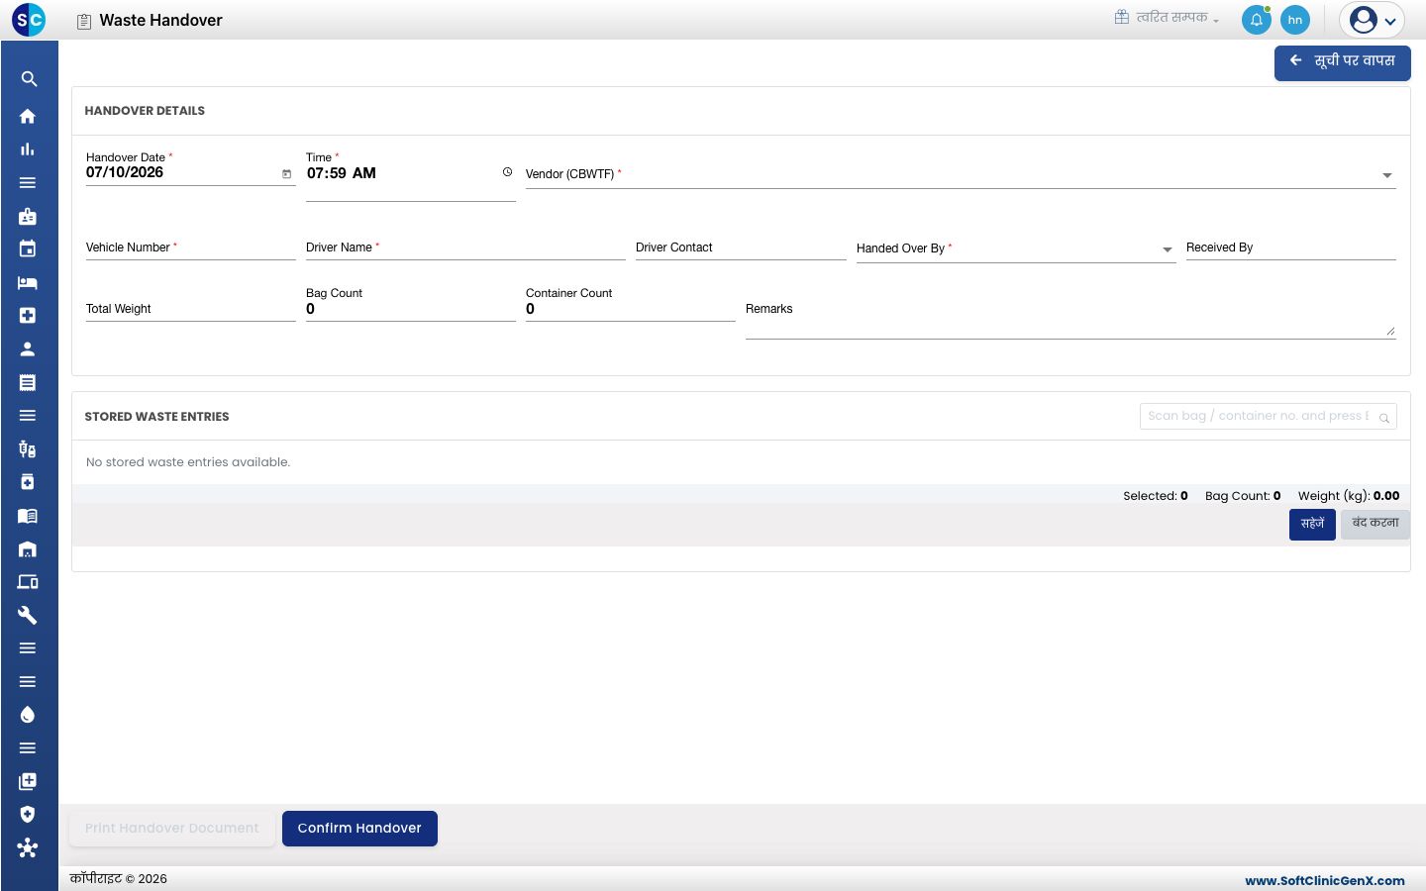This screenshot has height=891, width=1426.
Task: Open the user profile dropdown menu
Action: point(1373,20)
